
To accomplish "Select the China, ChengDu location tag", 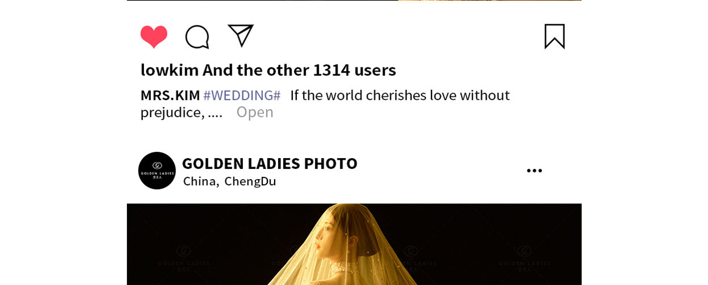I will pyautogui.click(x=229, y=181).
